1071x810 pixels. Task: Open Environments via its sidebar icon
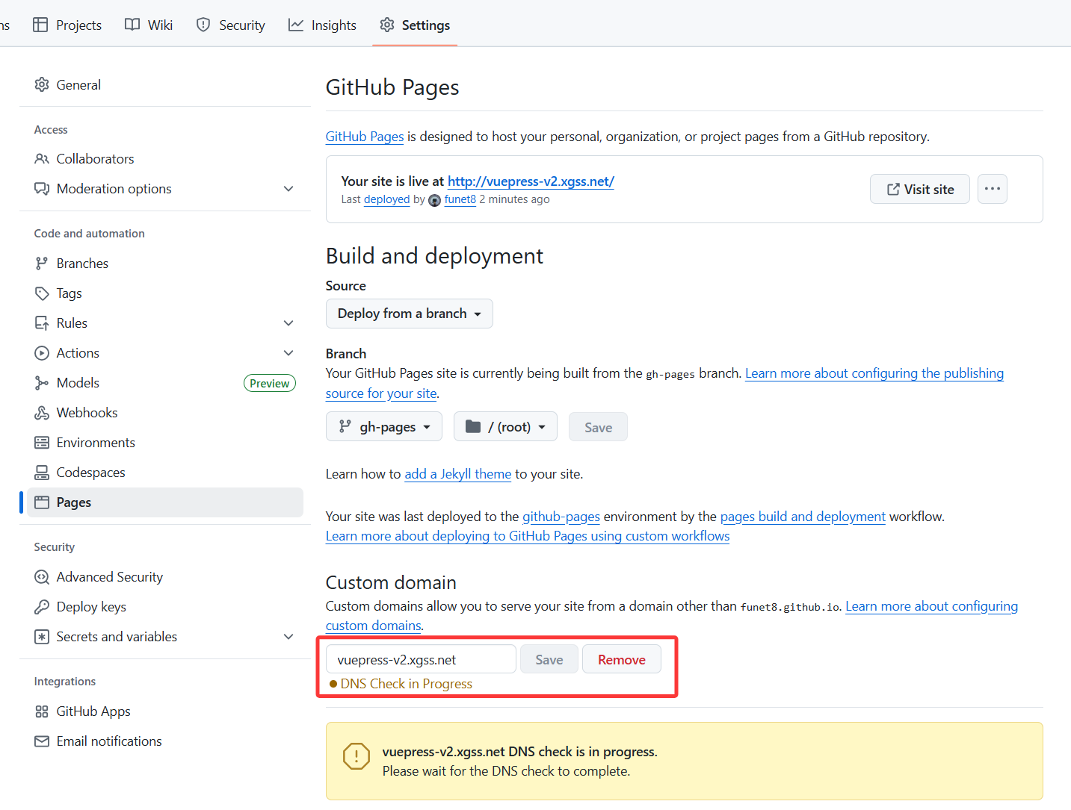pos(42,443)
